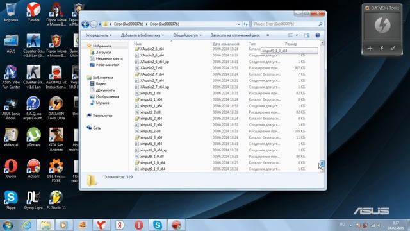The width and height of the screenshot is (410, 231).
Task: Select file XAudio2_7.dll
Action: click(151, 68)
